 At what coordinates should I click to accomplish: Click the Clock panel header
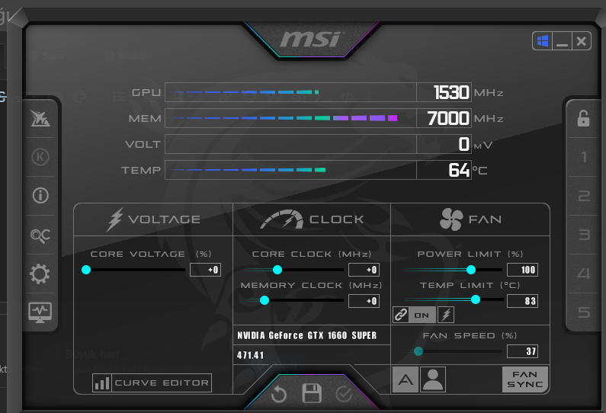(312, 219)
